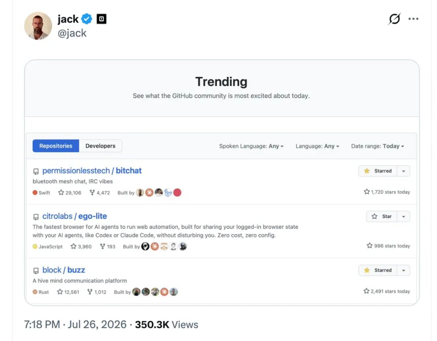The height and width of the screenshot is (341, 437).
Task: Open the Language: Any dropdown
Action: click(x=317, y=146)
